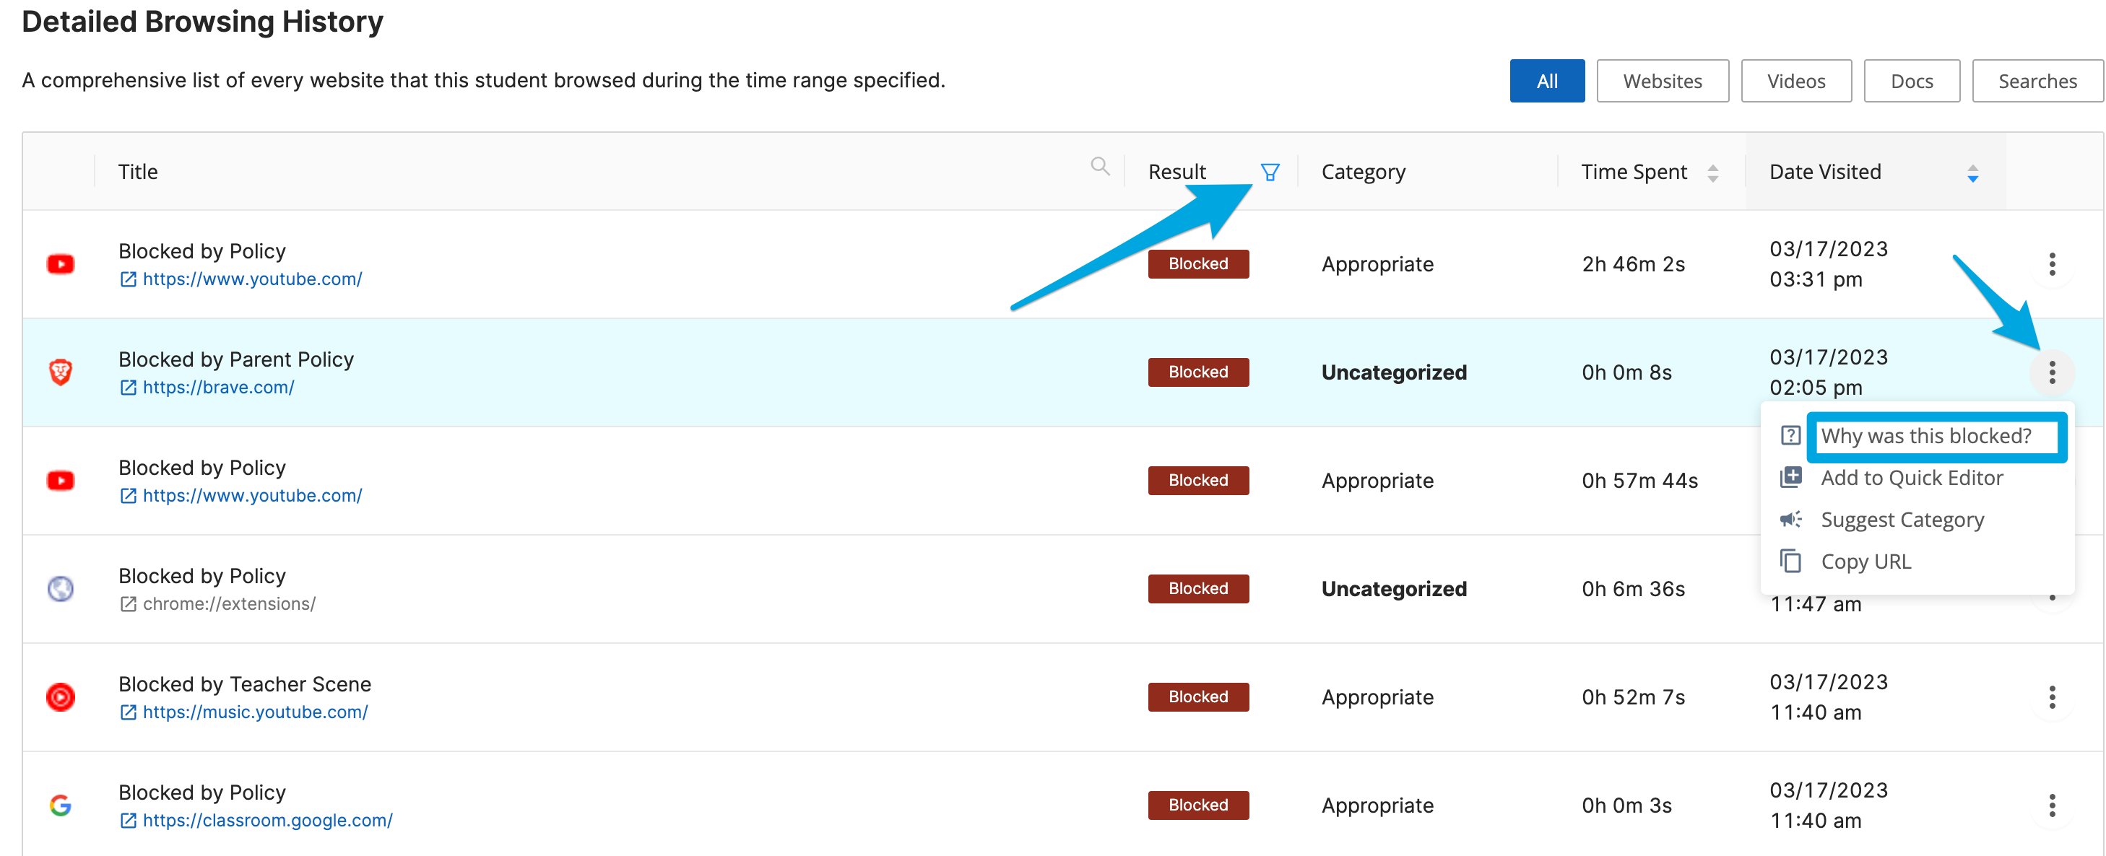Screen dimensions: 2106x856
Task: Click the Brave favicon in the brave.com row
Action: pyautogui.click(x=61, y=372)
